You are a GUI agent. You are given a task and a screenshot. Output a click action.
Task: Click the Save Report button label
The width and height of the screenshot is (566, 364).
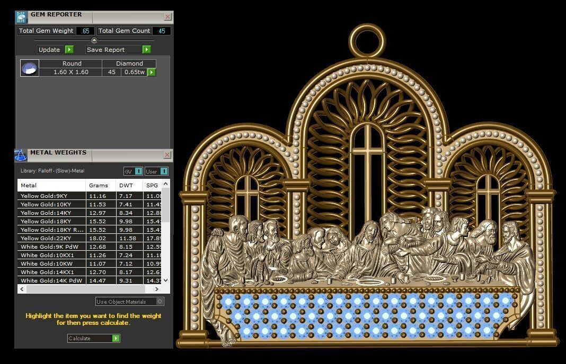105,49
